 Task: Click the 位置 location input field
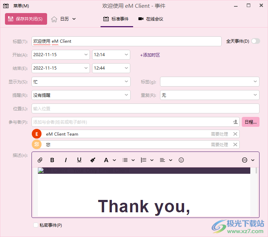(x=146, y=108)
